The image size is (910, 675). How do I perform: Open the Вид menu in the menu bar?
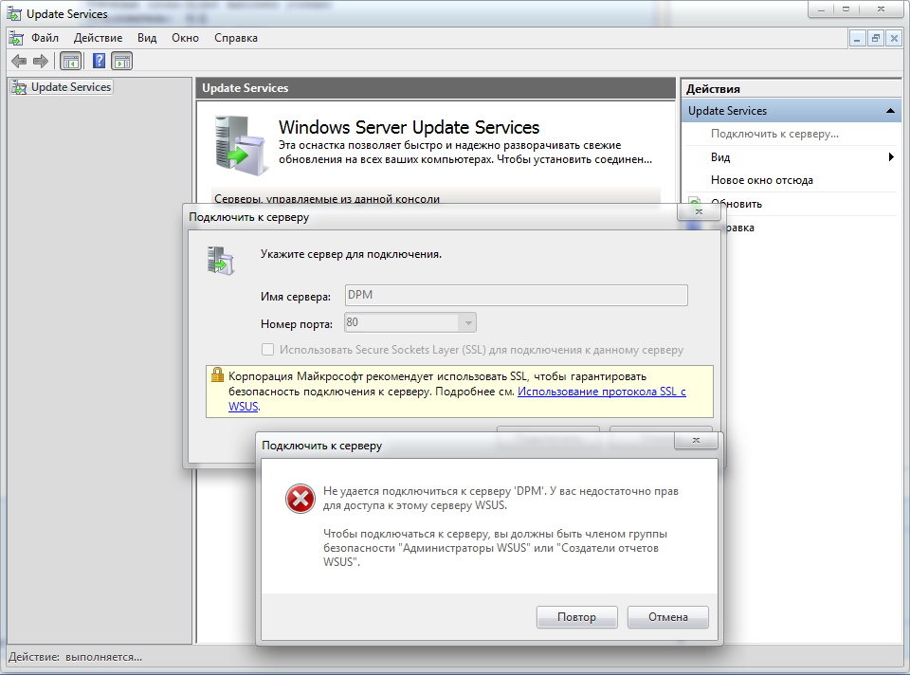click(x=147, y=38)
